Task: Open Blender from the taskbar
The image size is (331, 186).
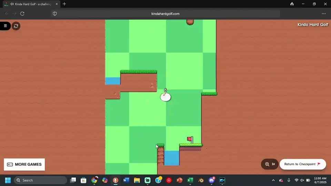Action: coord(201,180)
